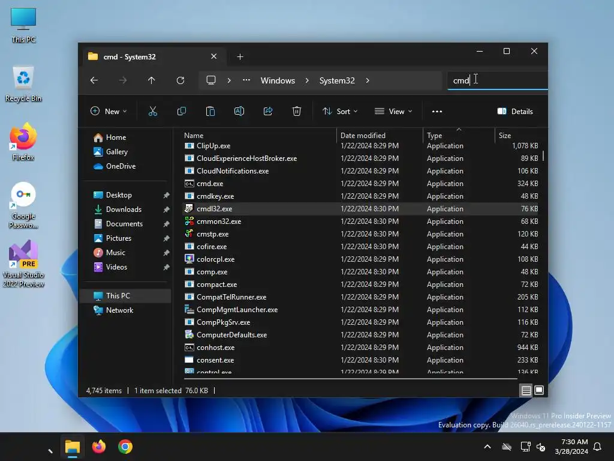Open the Sort dropdown
614x461 pixels.
pyautogui.click(x=340, y=111)
